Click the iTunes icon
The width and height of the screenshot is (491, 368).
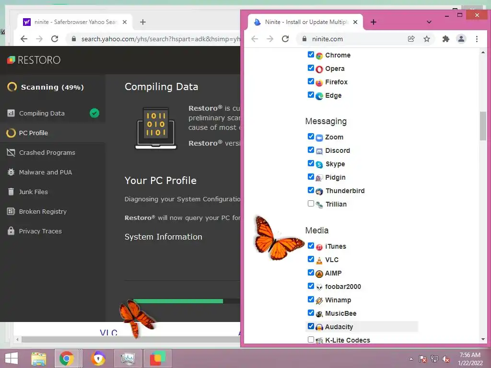(319, 247)
